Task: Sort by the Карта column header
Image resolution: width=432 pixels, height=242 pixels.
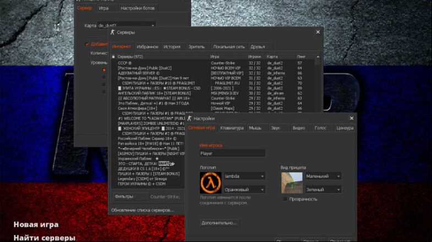Action: tap(280, 57)
